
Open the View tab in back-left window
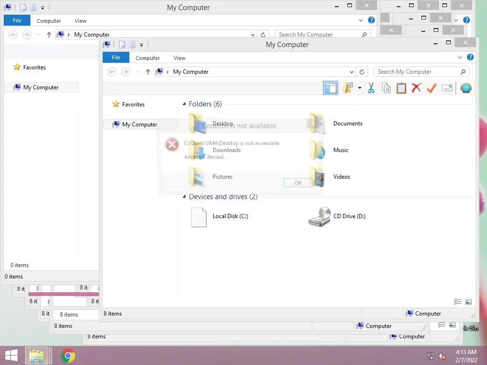pyautogui.click(x=80, y=21)
